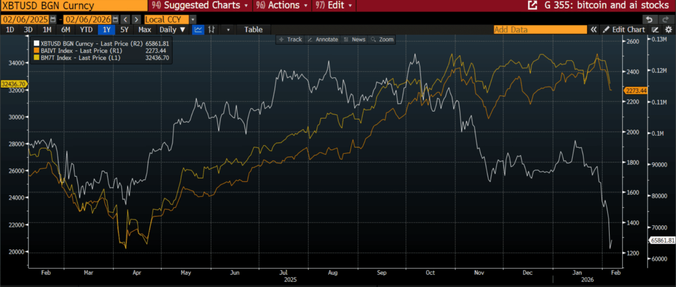The height and width of the screenshot is (287, 676).
Task: Click the line chart type icon
Action: (199, 29)
